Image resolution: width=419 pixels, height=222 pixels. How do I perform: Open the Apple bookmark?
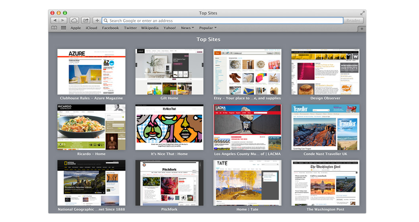pos(75,28)
